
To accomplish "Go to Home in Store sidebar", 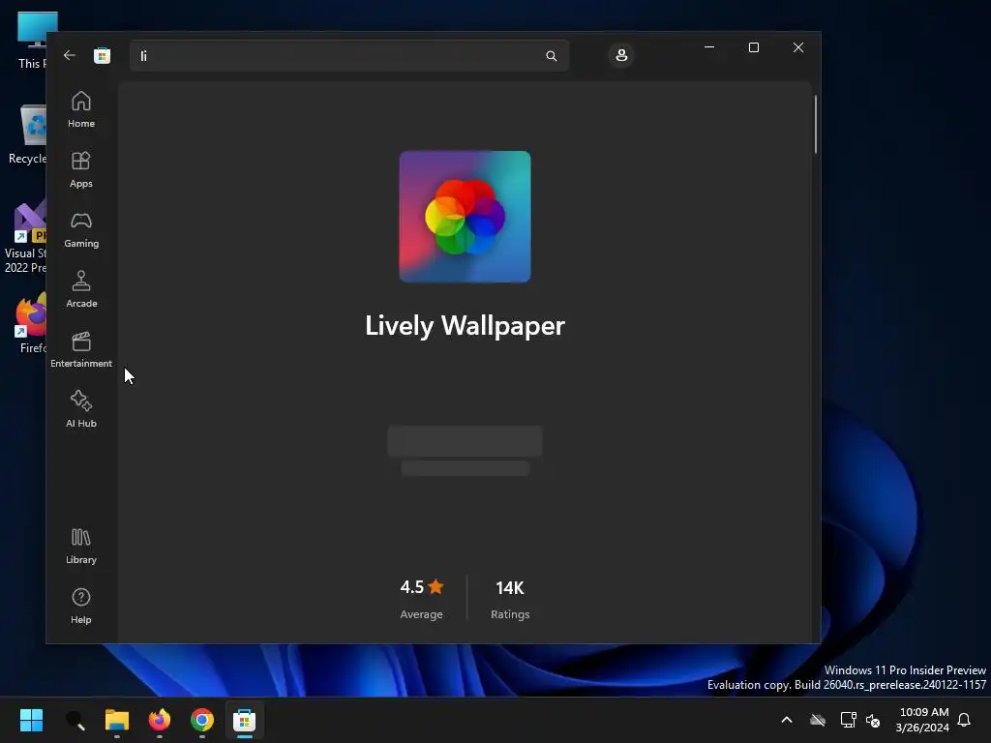I will (x=81, y=110).
